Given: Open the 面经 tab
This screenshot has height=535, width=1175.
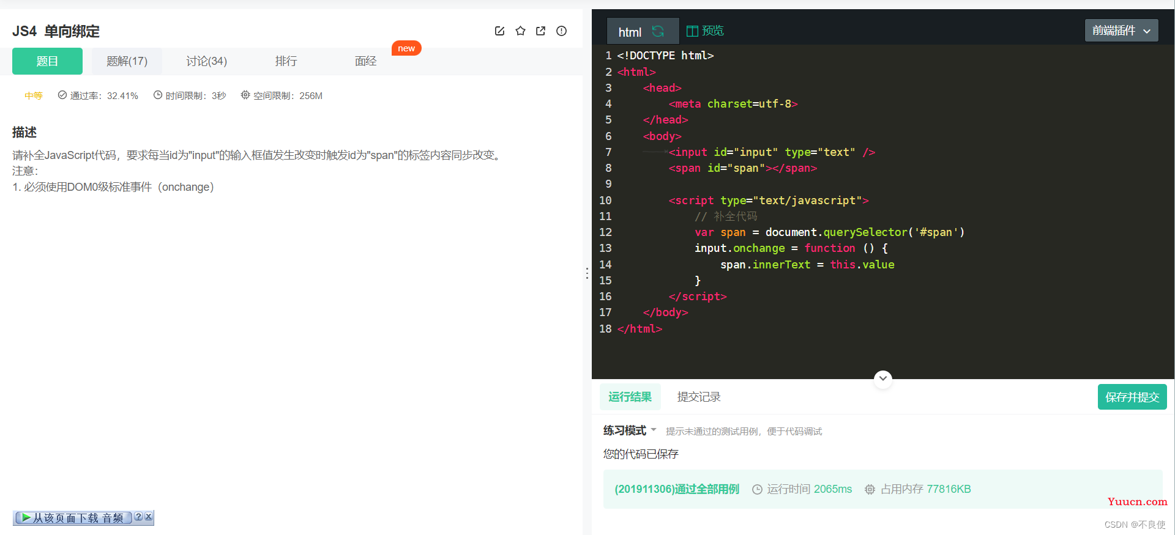Looking at the screenshot, I should click(365, 61).
